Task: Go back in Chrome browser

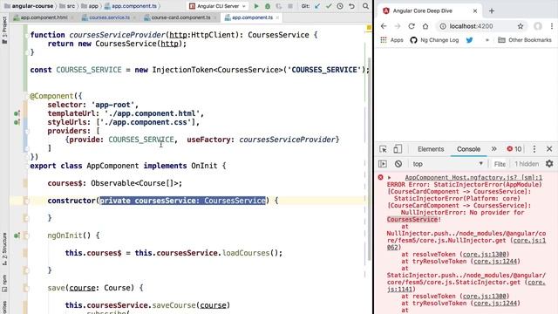Action: click(x=384, y=26)
